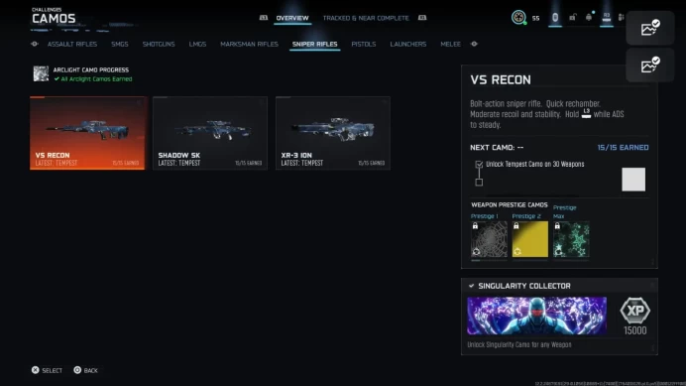Select the Prestige 2 yellow camo
The image size is (686, 386).
[529, 239]
